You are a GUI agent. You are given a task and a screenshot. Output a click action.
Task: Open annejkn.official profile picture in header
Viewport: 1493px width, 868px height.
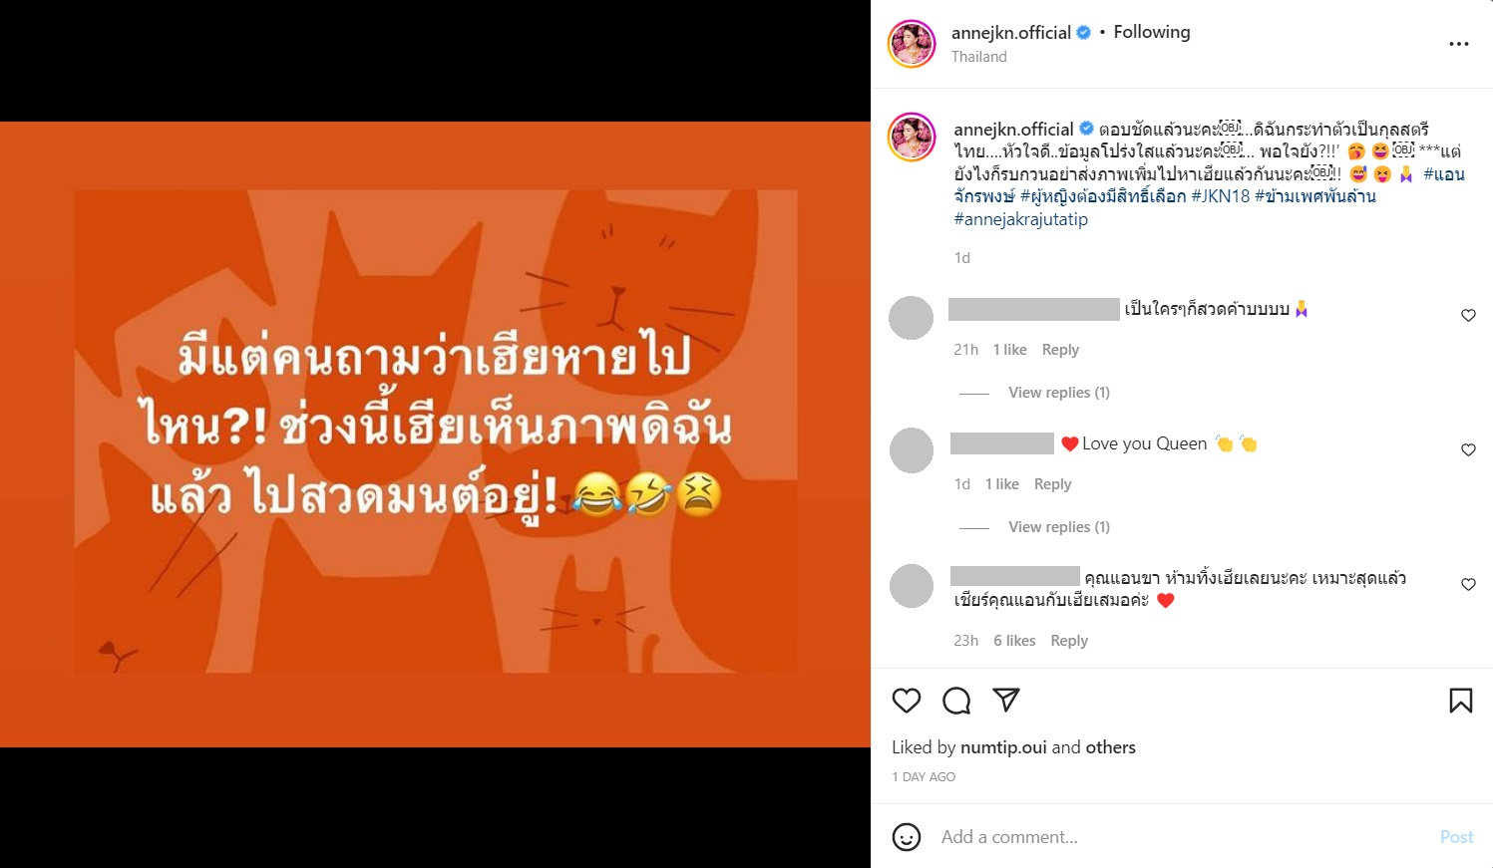(912, 44)
